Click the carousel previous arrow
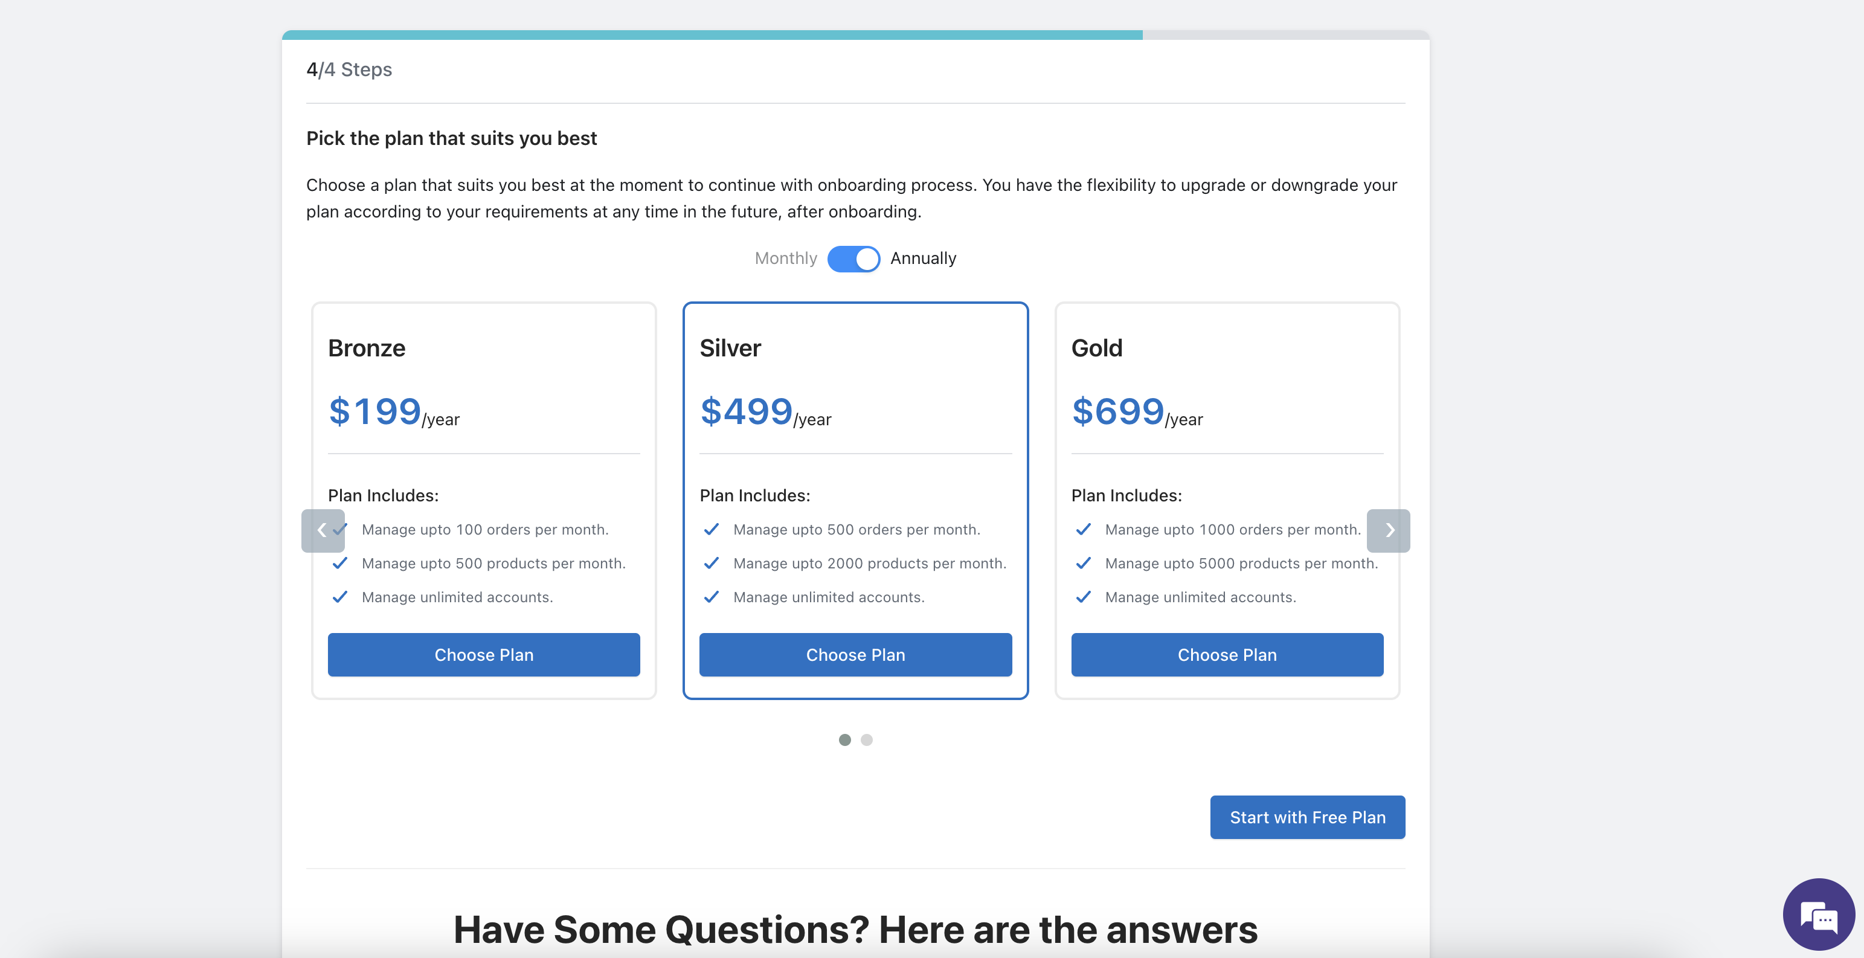Screen dimensions: 1864x958 coord(323,530)
